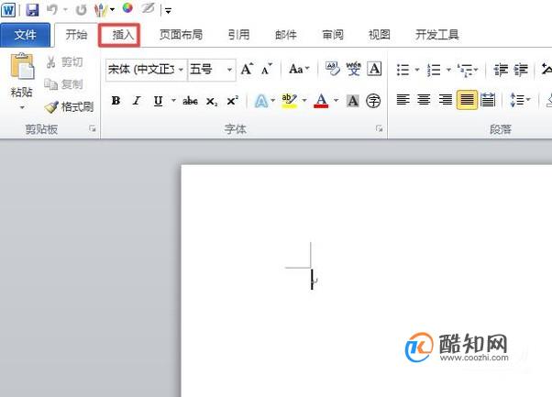Viewport: 552px width, 397px height.
Task: Expand the underline style dropdown arrow
Action: (x=173, y=101)
